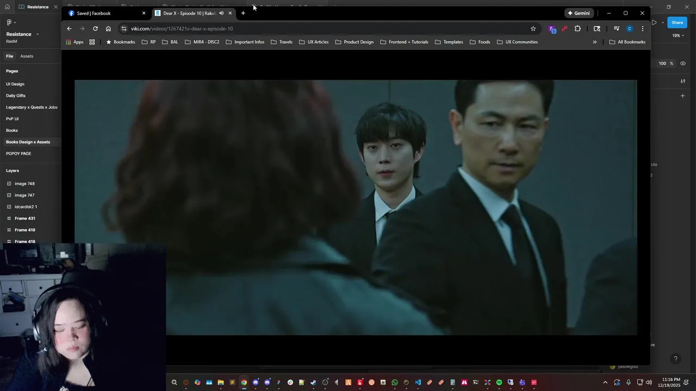Expand the Resistance file name dropdown
Viewport: 696px width, 391px height.
tap(38, 34)
